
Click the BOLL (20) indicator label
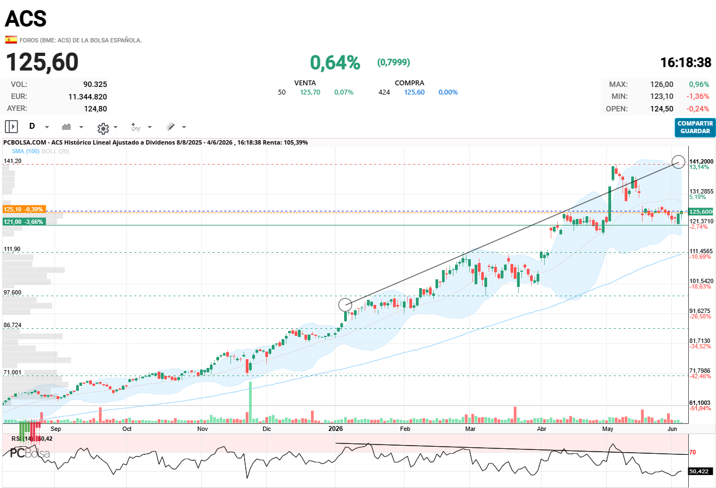click(x=55, y=151)
